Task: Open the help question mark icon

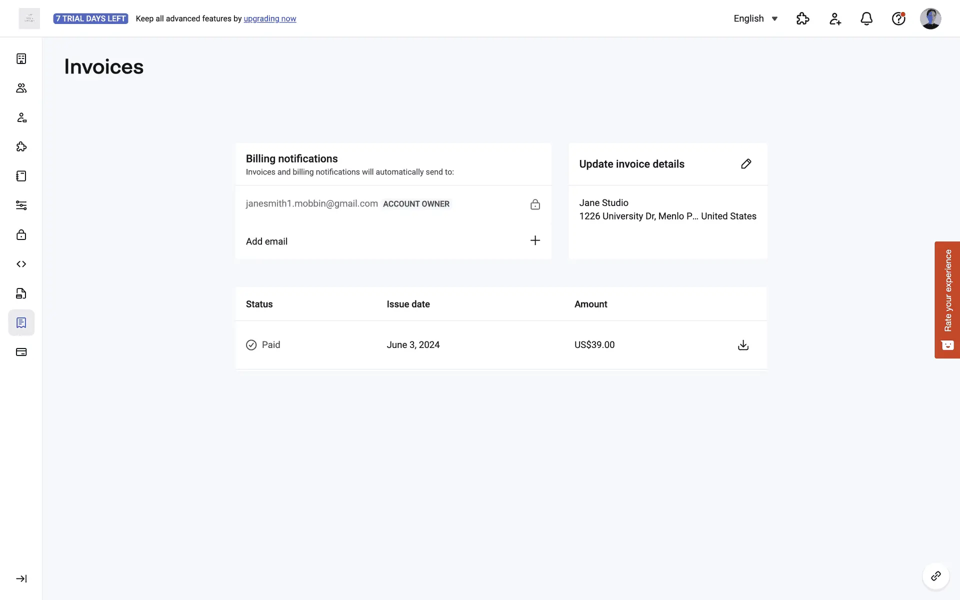Action: click(898, 18)
